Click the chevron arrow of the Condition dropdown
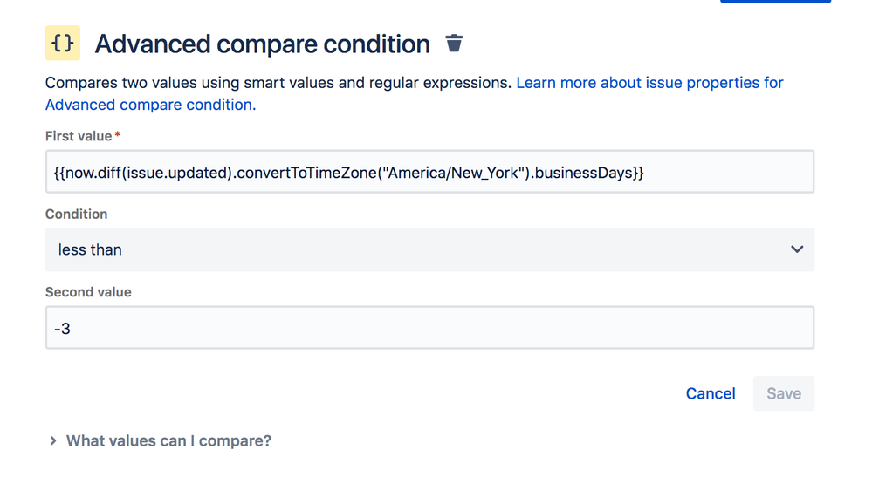Image resolution: width=872 pixels, height=477 pixels. click(x=797, y=249)
